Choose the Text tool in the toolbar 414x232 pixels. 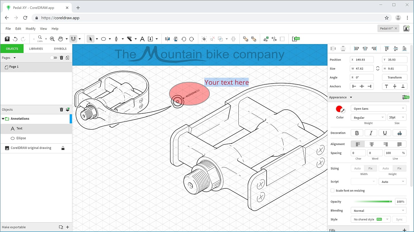click(142, 39)
